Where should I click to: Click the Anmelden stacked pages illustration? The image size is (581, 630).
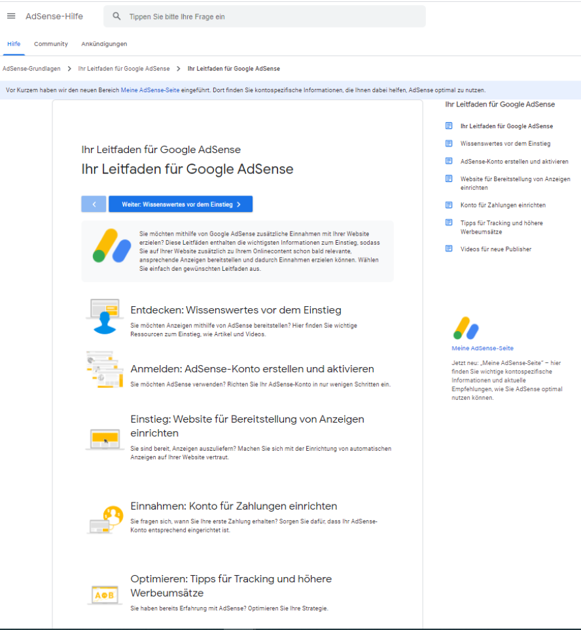[105, 370]
